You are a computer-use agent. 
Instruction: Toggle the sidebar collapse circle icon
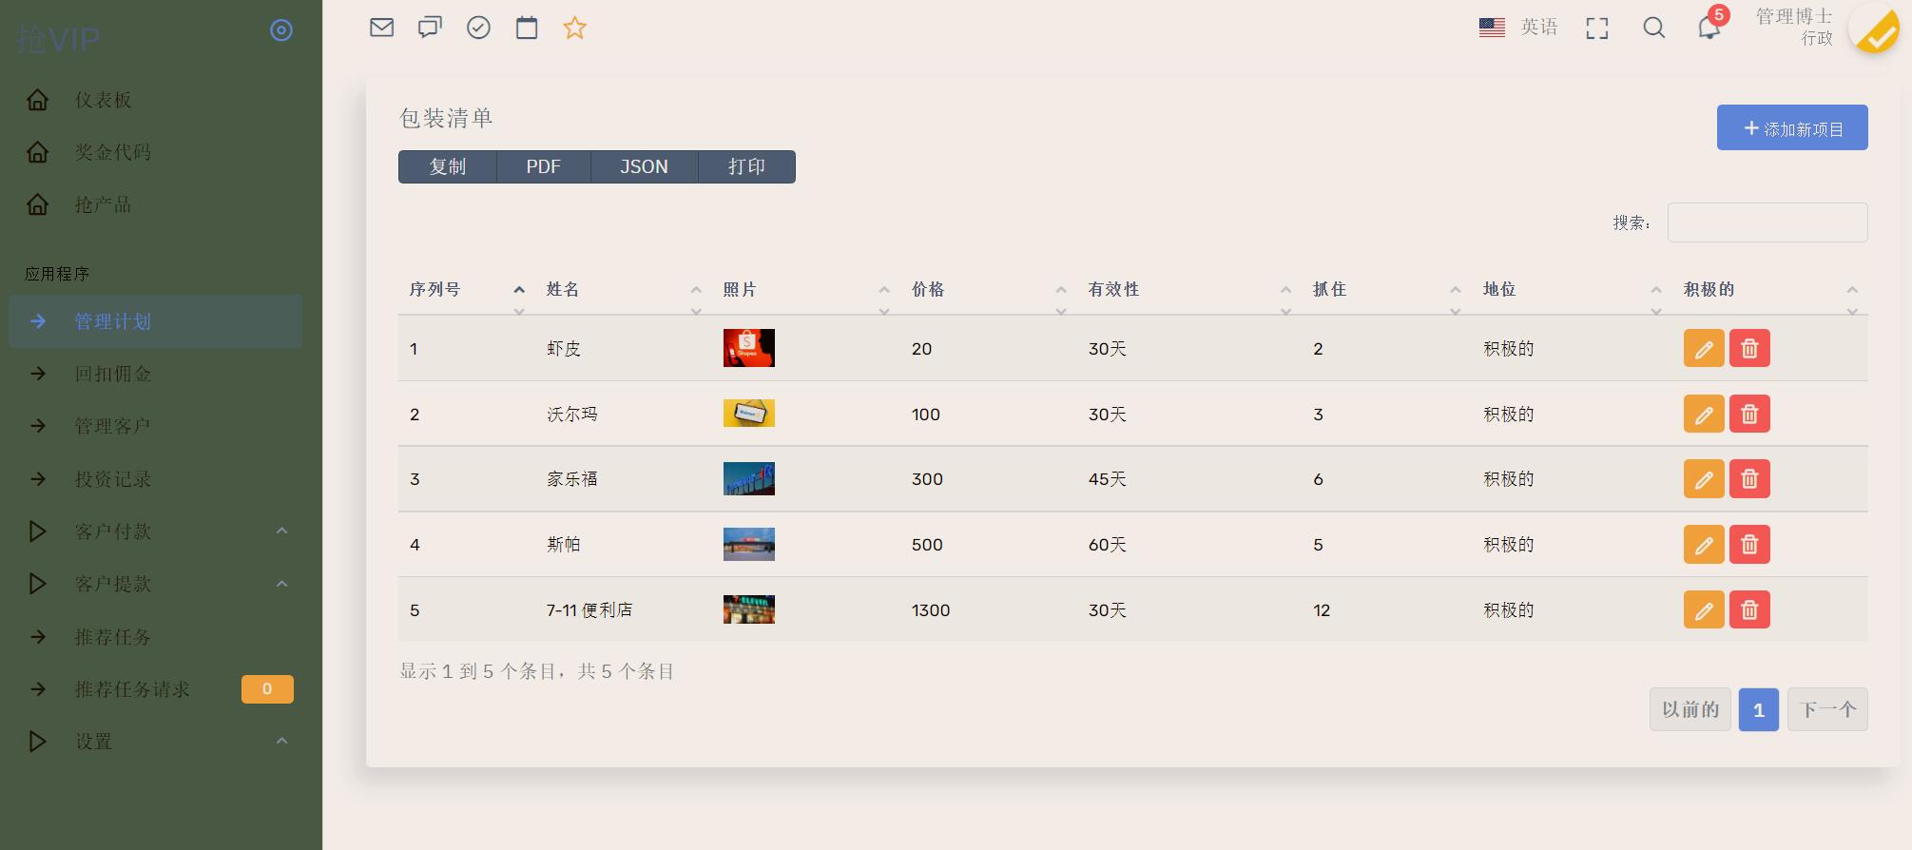(x=281, y=30)
